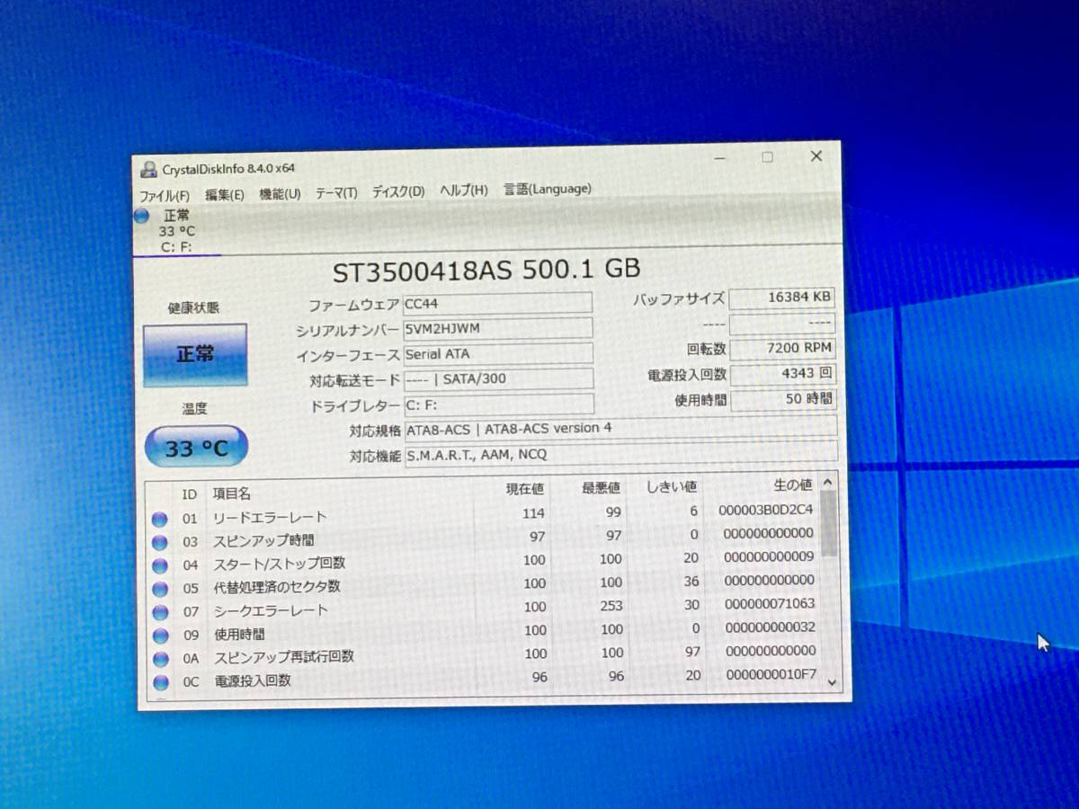Click the drive letter field C: F:
The width and height of the screenshot is (1079, 809).
tap(498, 404)
